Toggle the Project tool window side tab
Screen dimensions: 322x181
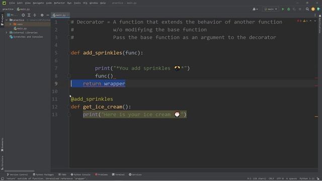point(2,20)
